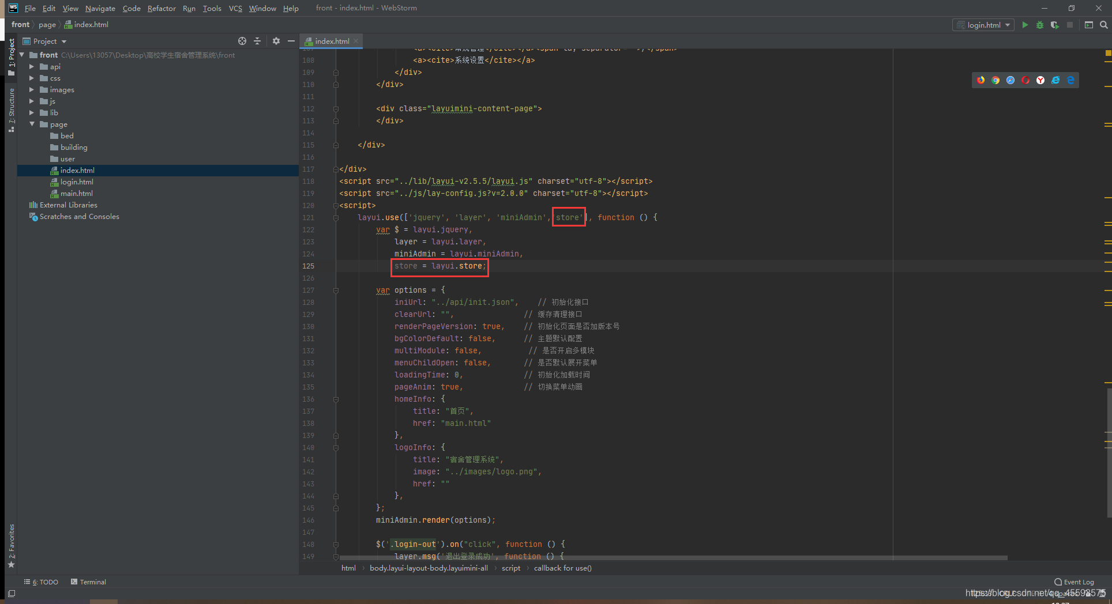Open the Tools menu

click(x=212, y=8)
